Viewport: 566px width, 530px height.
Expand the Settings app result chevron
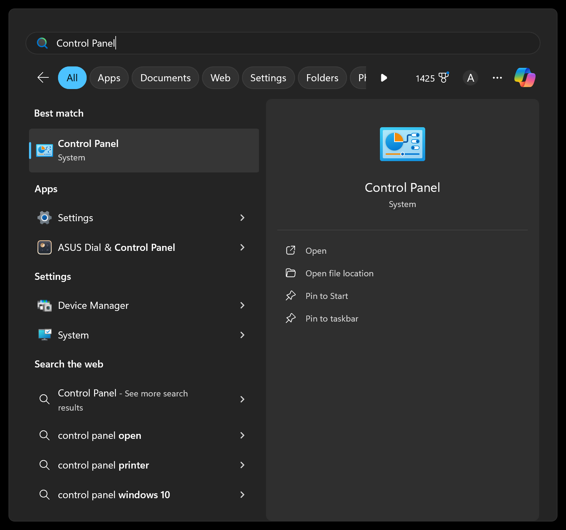pos(242,218)
